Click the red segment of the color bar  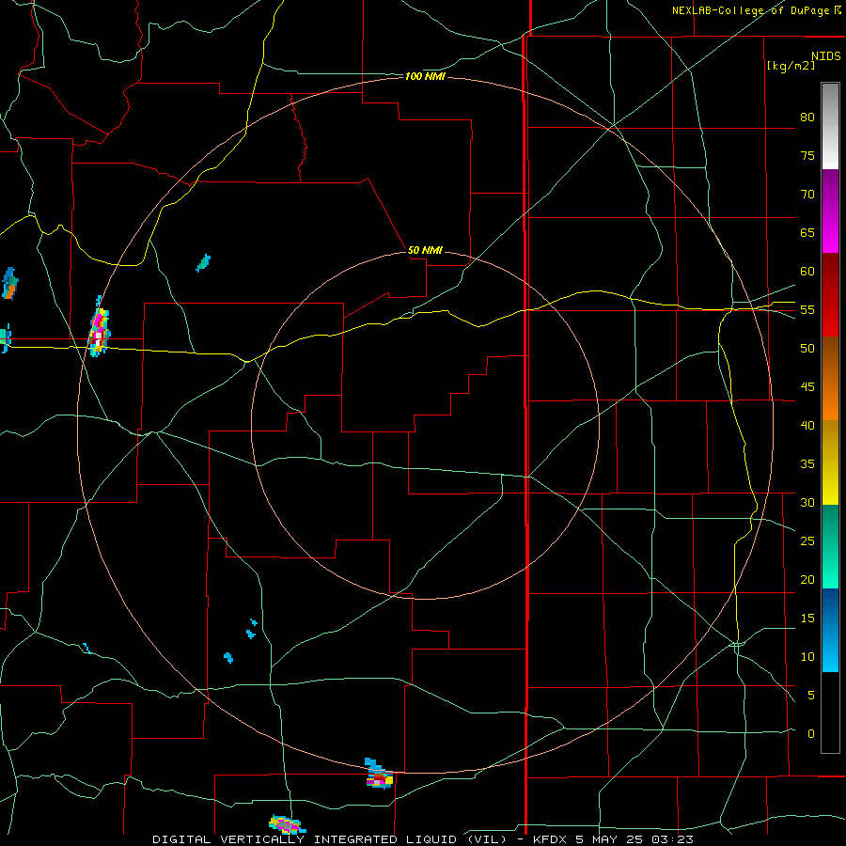830,294
